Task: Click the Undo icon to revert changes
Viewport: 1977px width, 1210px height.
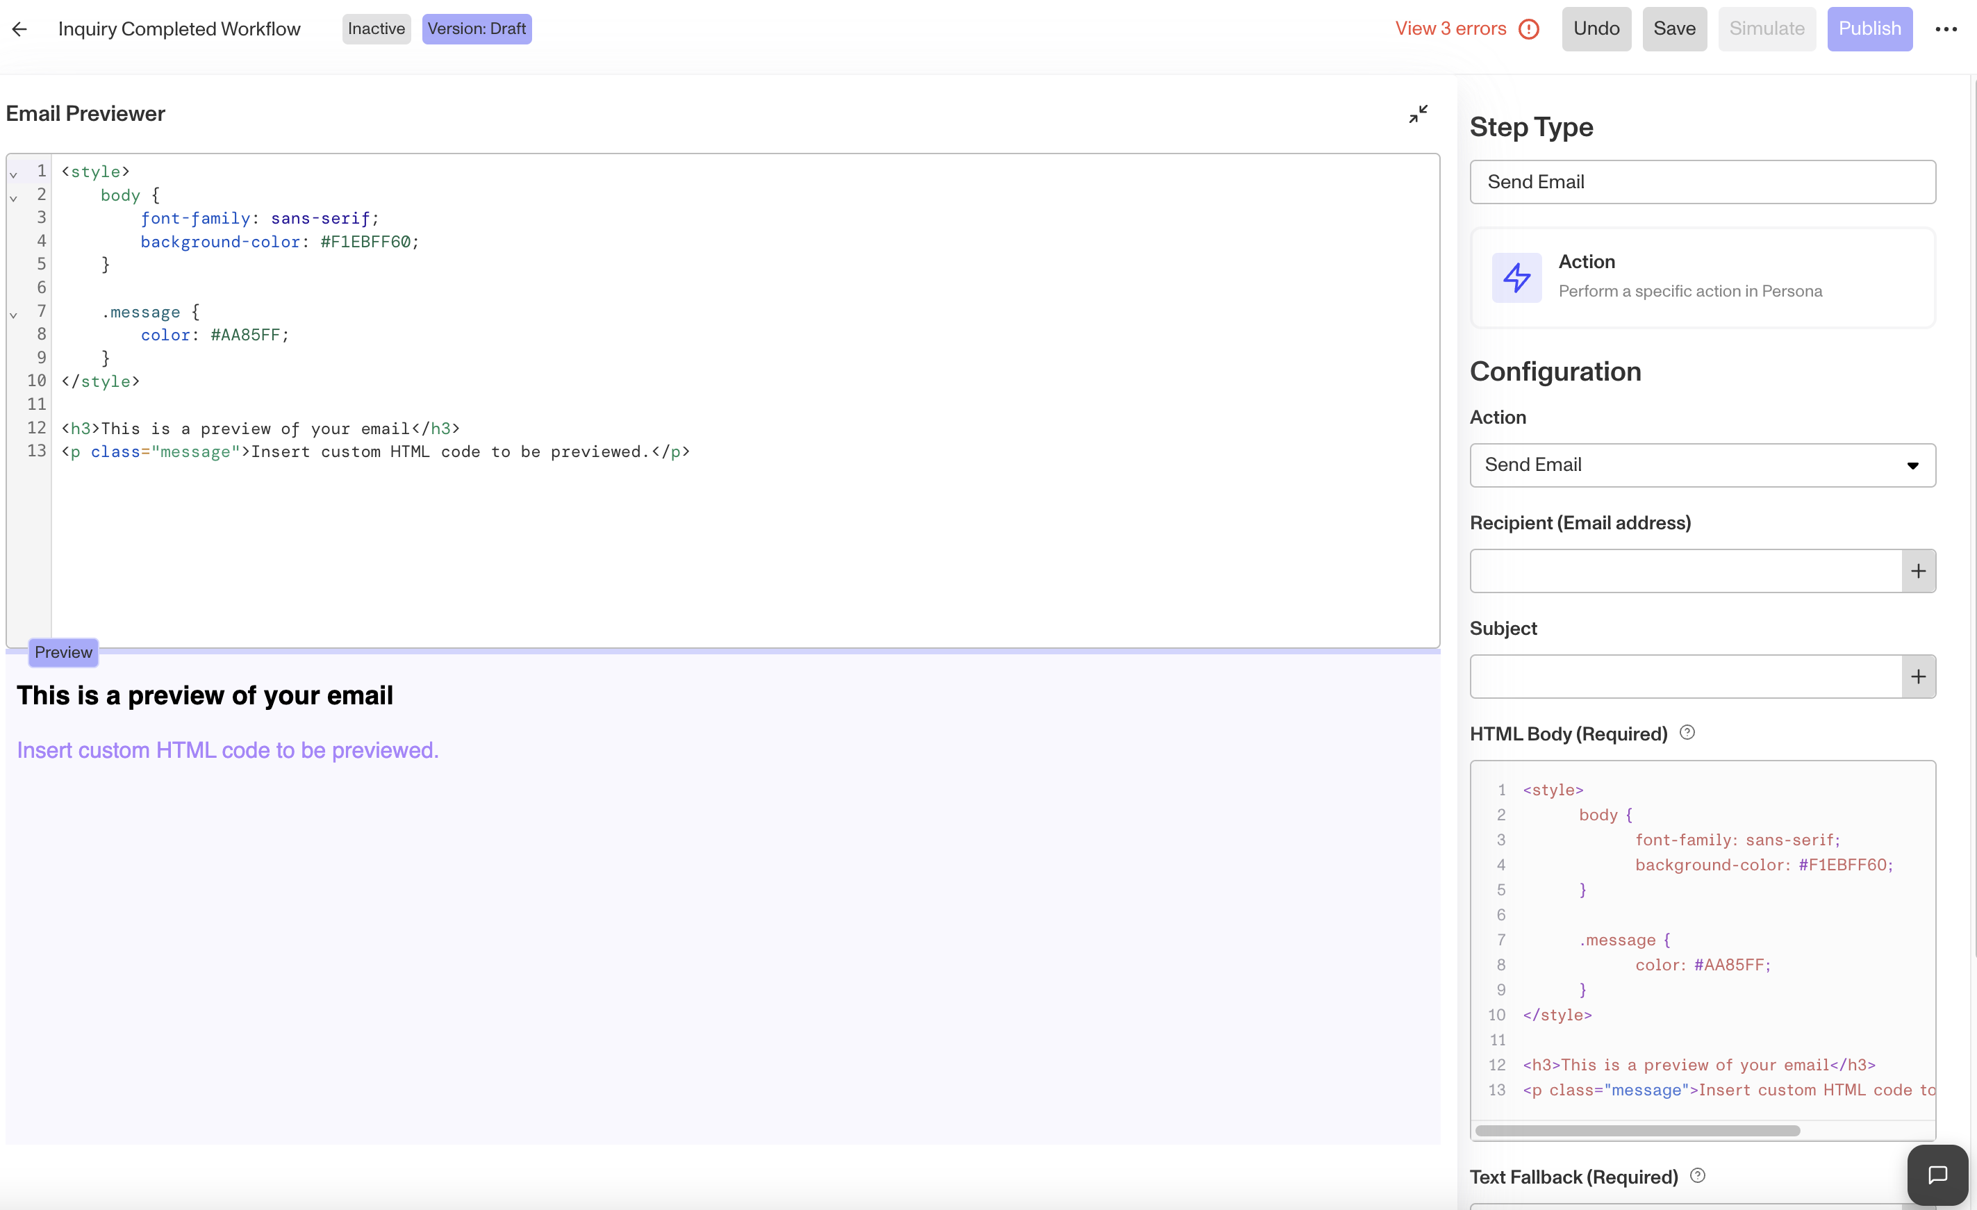Action: 1596,28
